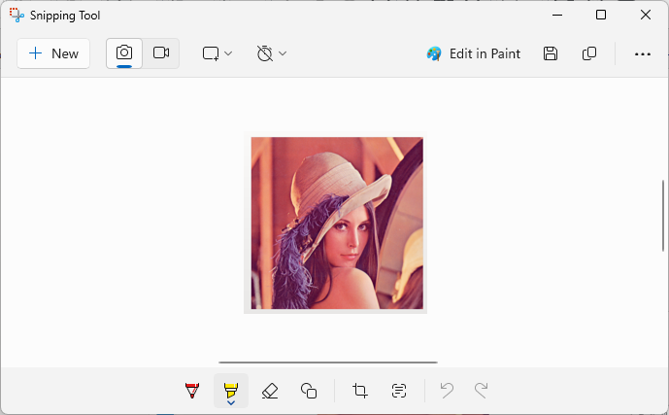Screen dimensions: 669x415
Task: Maximize the Snipping Tool window
Action: (601, 15)
